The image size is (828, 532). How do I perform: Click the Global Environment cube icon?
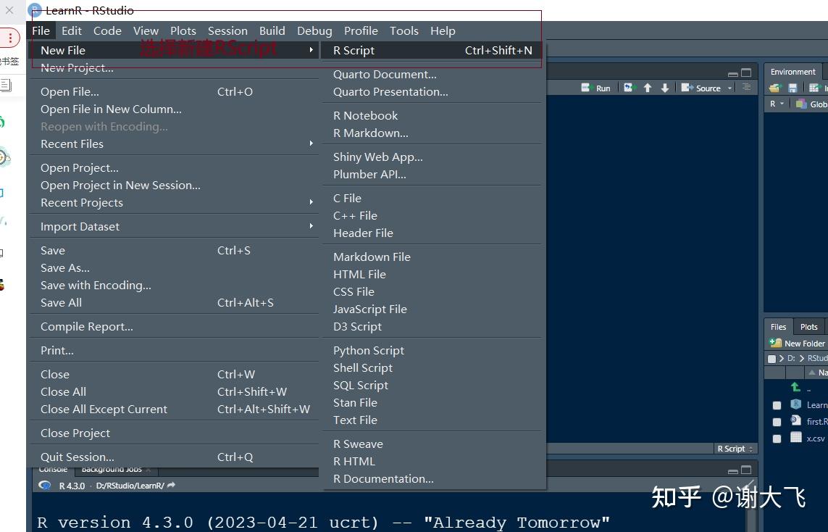801,104
